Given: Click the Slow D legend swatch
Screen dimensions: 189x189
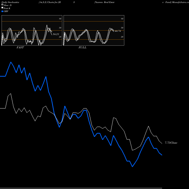Looking at the screenshot, I should [2, 5].
